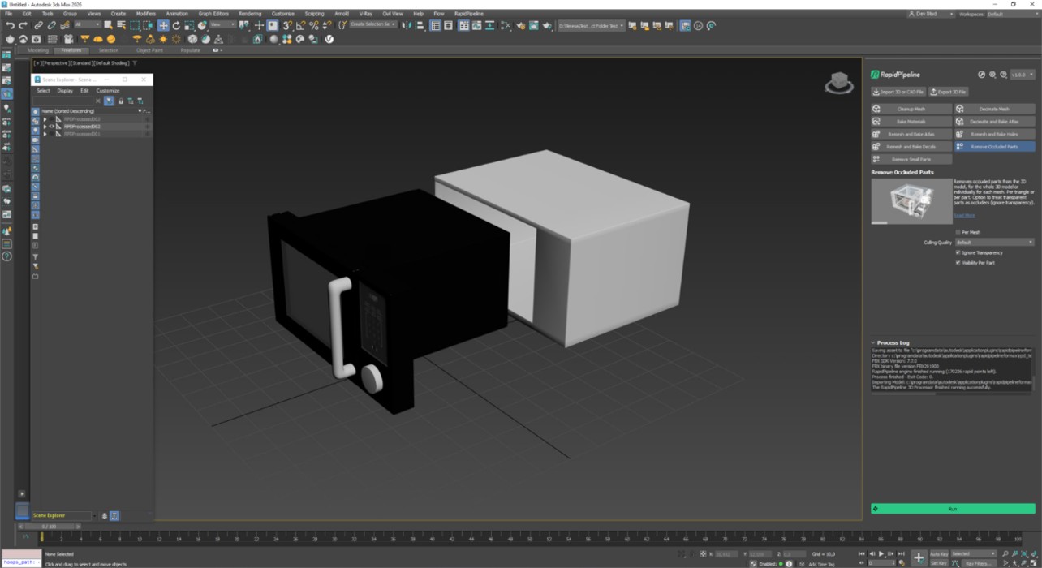Select the Cleanup Mesh action
Viewport: 1042px width, 568px height.
coord(911,109)
